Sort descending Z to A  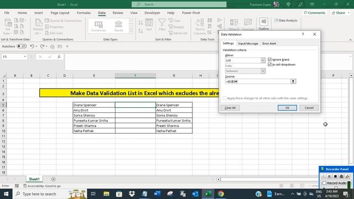tap(140, 30)
